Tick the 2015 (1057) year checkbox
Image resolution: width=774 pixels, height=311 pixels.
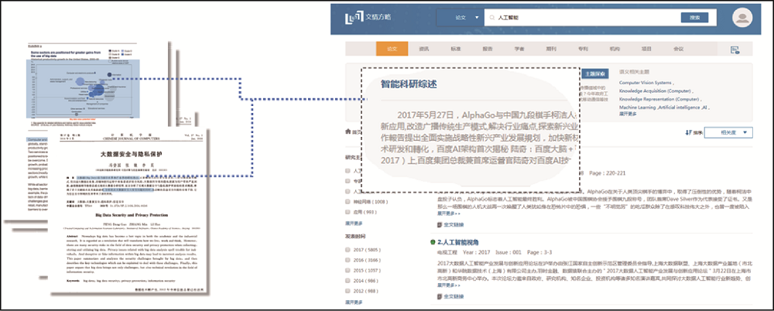(x=348, y=271)
